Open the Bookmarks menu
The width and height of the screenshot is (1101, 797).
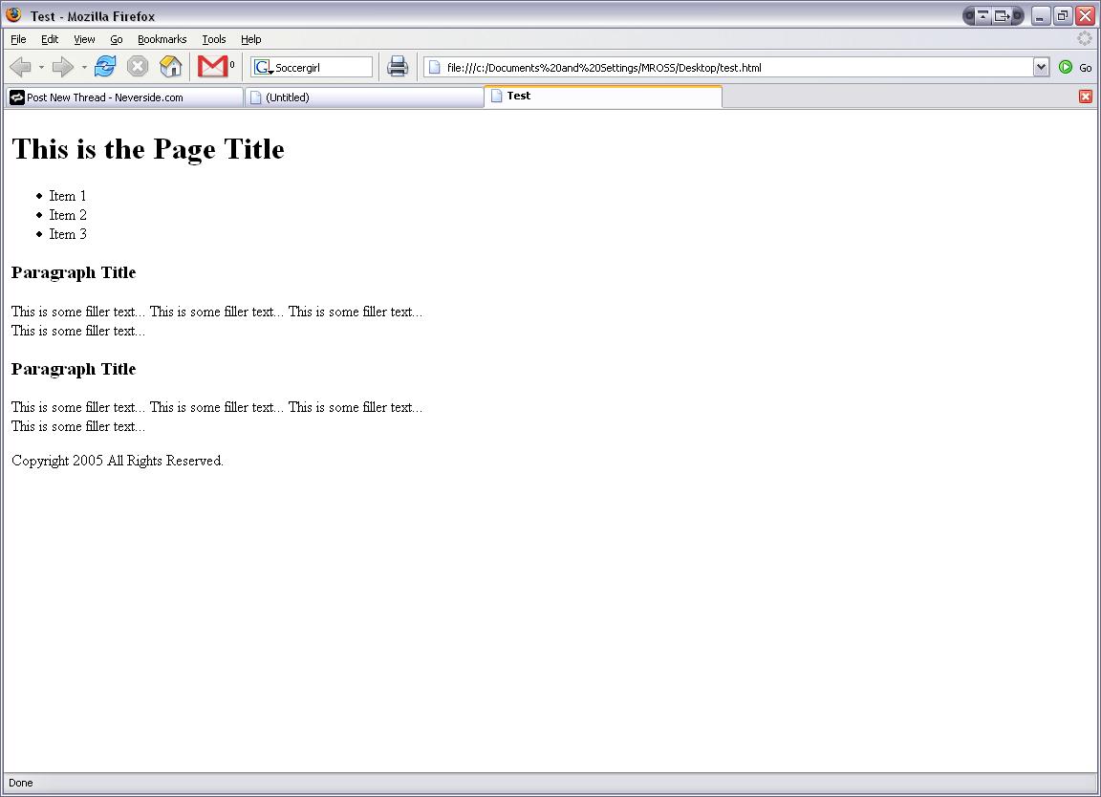(x=162, y=39)
